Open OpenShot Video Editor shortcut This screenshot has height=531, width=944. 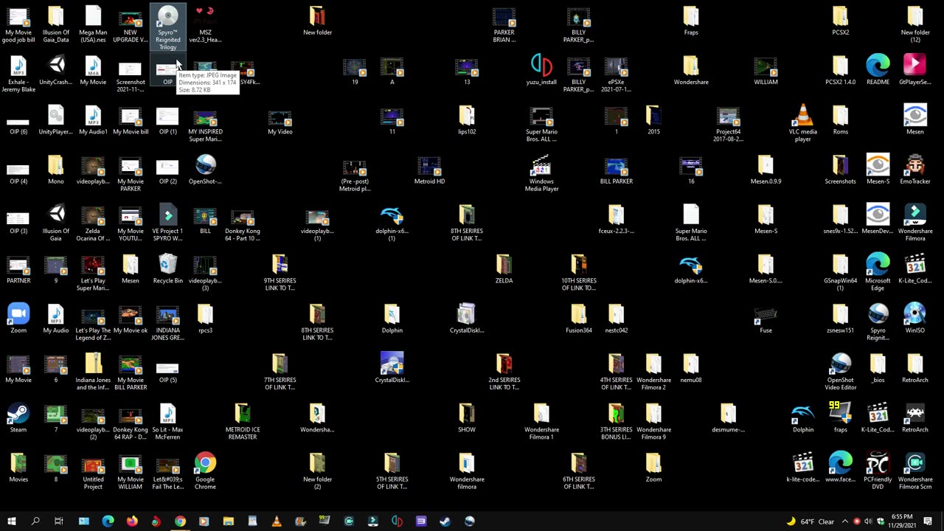pyautogui.click(x=840, y=372)
